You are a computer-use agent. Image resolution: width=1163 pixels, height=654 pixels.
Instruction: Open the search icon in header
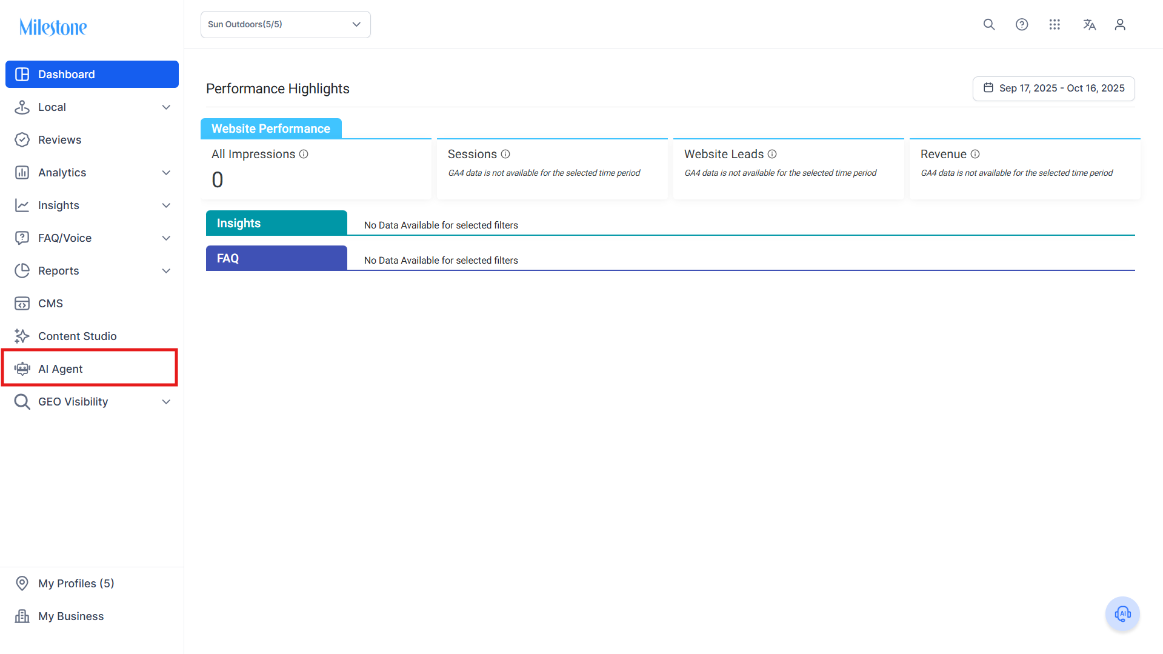[989, 24]
